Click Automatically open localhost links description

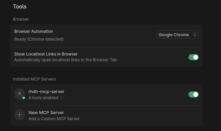click(65, 60)
